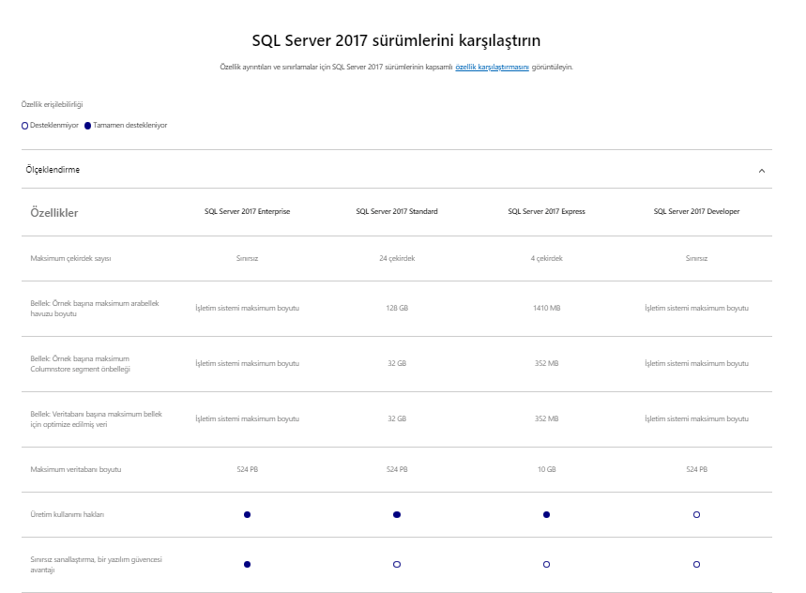806x593 pixels.
Task: Click the 352 MB cell in the Columnstore row
Action: click(x=546, y=363)
